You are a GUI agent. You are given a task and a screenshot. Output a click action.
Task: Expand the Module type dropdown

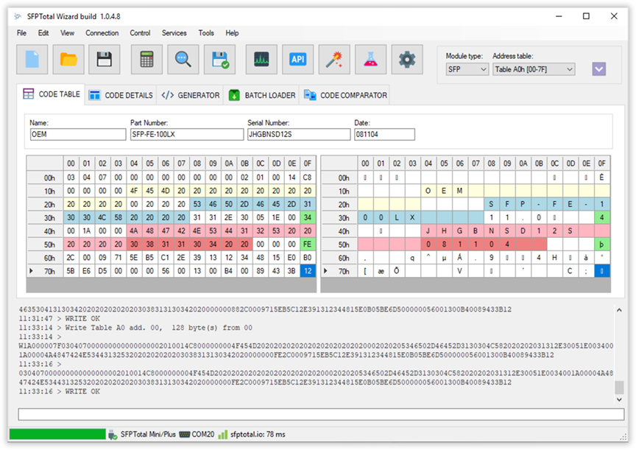[467, 69]
